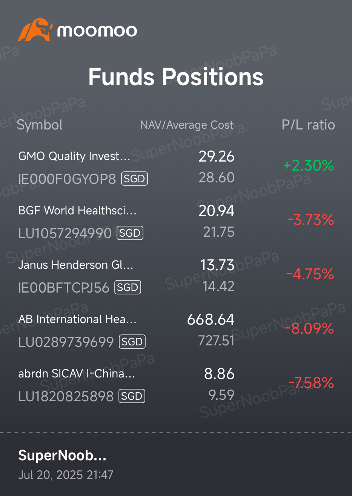Open the GMO Quality Invest fund position
Viewport: 352px width, 496px height.
pos(74,156)
